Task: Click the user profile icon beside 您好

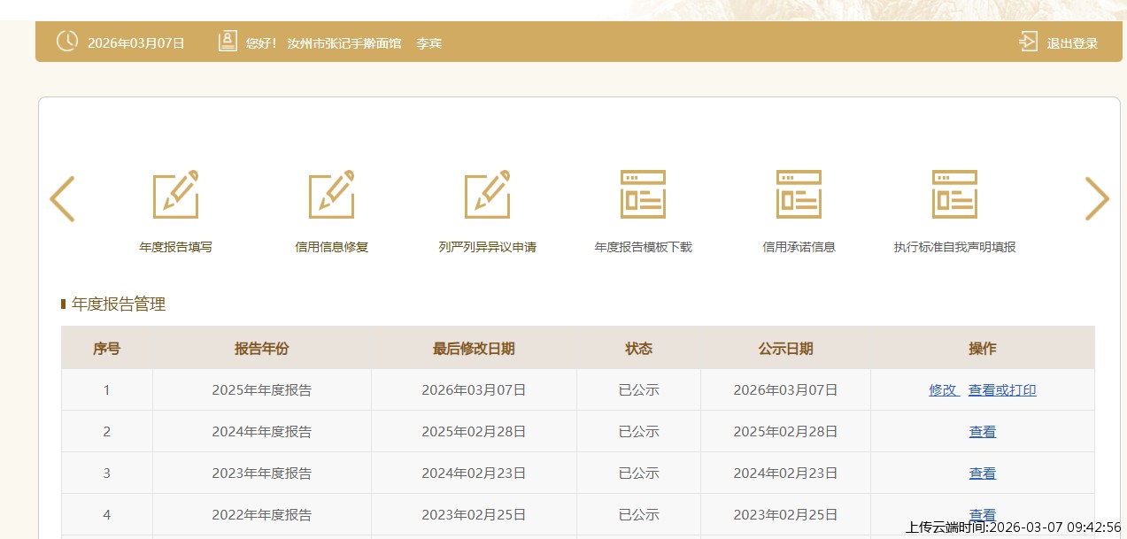Action: (x=228, y=42)
